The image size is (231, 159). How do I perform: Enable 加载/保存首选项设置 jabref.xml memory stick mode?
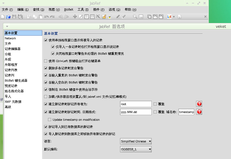46,97
